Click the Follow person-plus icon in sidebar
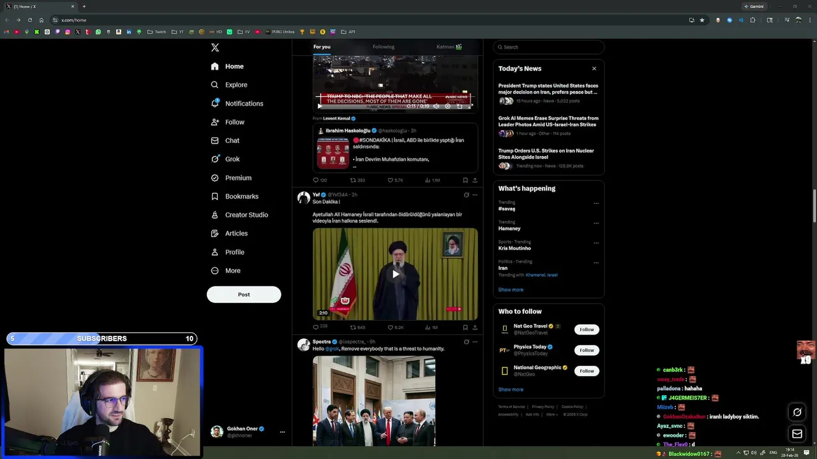The height and width of the screenshot is (459, 817). click(x=214, y=122)
